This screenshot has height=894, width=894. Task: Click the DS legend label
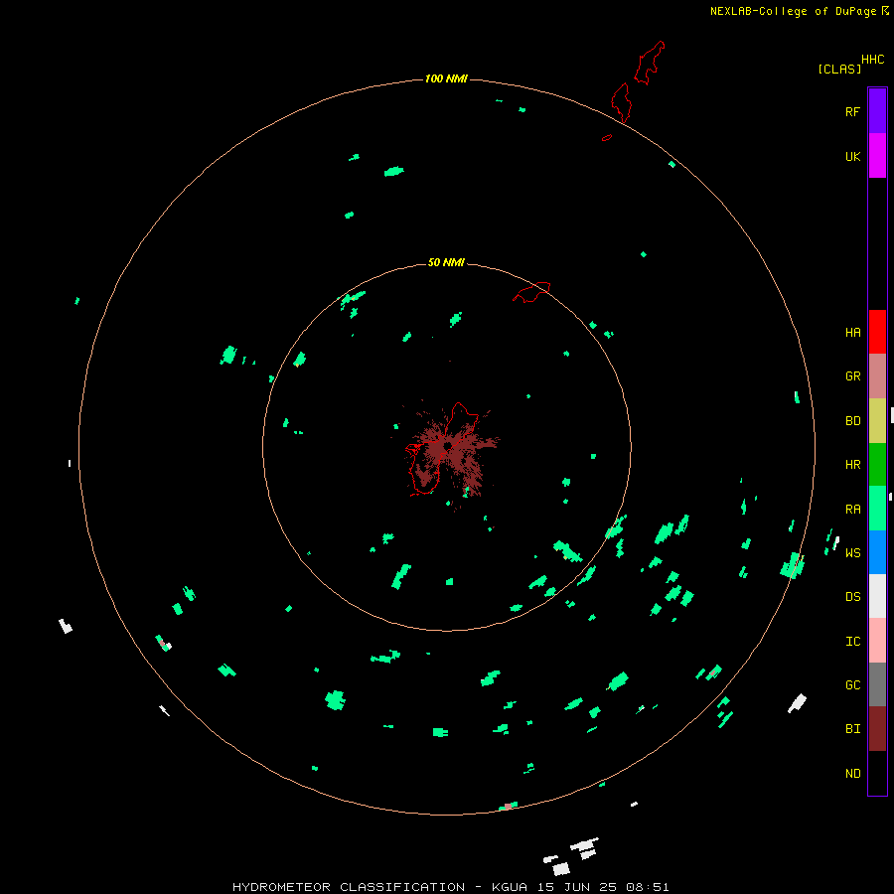pos(852,597)
